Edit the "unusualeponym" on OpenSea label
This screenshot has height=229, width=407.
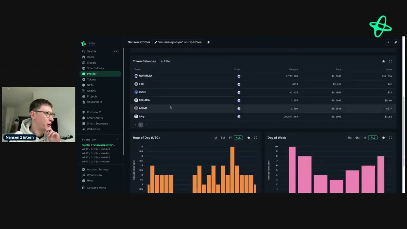(x=178, y=42)
